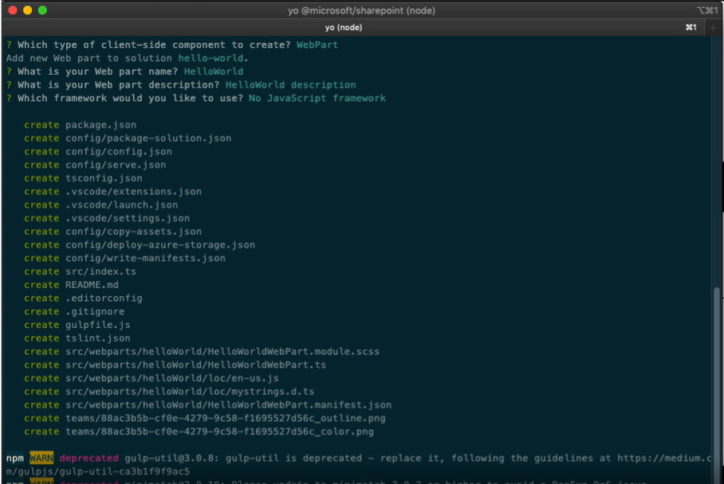Click the window title 'yo @microsoft/sharepoint (node)'
724x484 pixels.
click(x=361, y=10)
